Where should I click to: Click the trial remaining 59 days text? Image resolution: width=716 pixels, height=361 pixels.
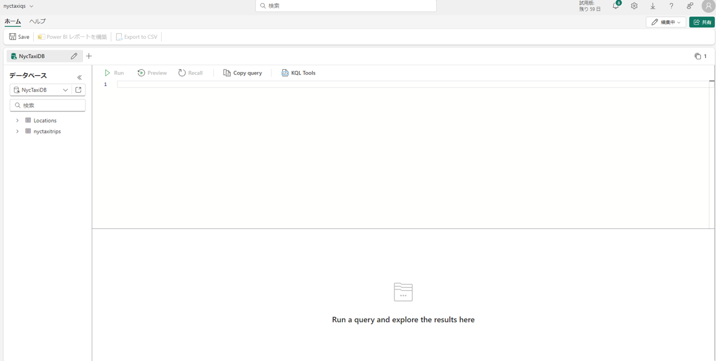[589, 6]
